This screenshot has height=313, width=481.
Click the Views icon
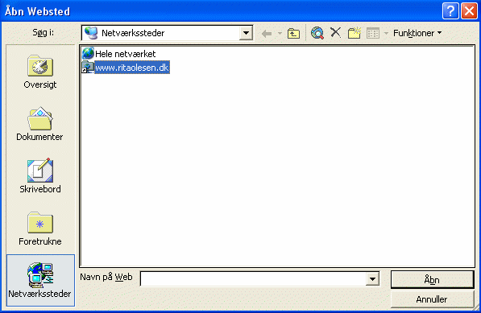tap(373, 33)
